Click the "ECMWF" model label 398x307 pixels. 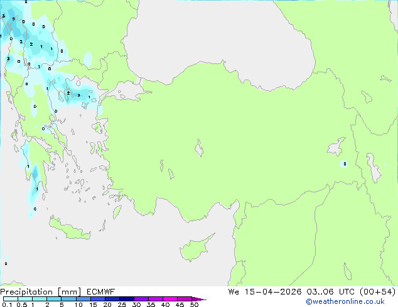pyautogui.click(x=101, y=292)
